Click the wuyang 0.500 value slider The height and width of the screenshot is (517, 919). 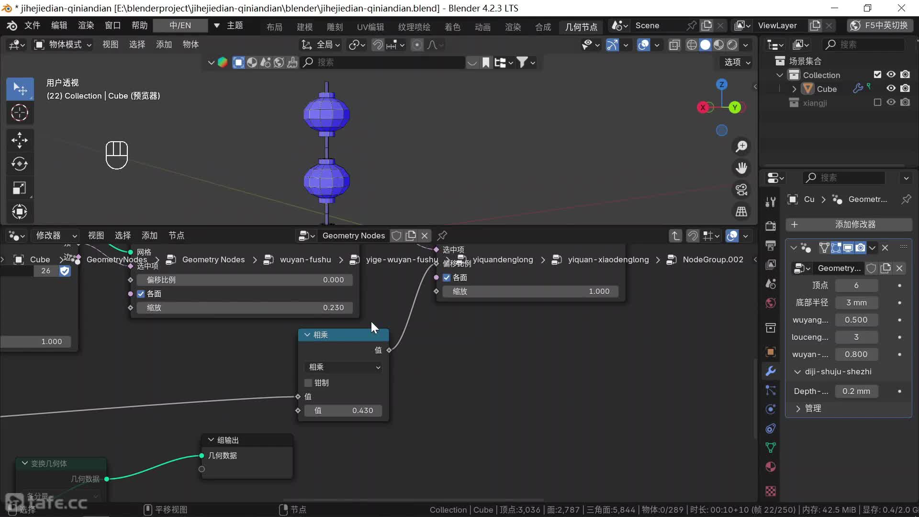[x=856, y=320]
